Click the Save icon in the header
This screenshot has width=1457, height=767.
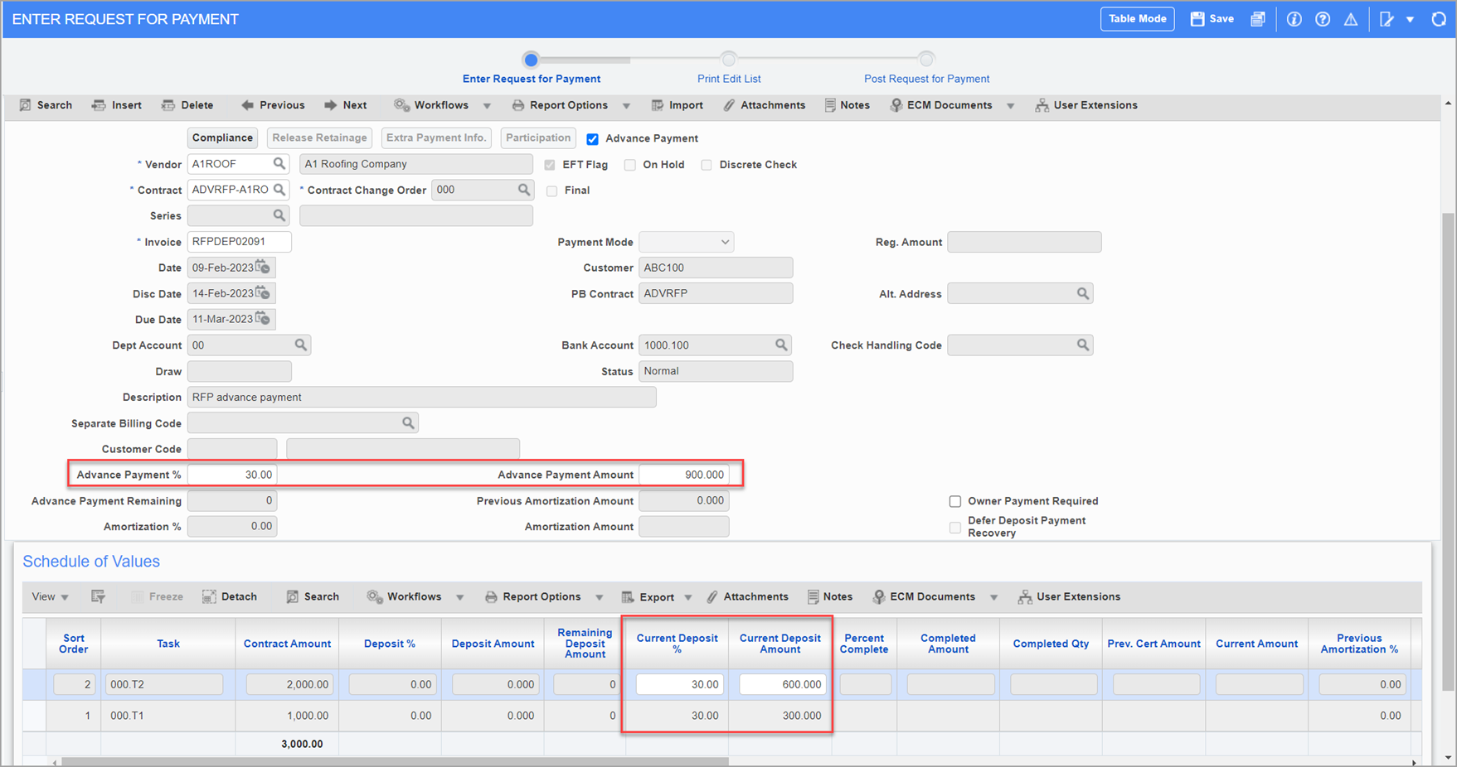[1212, 19]
